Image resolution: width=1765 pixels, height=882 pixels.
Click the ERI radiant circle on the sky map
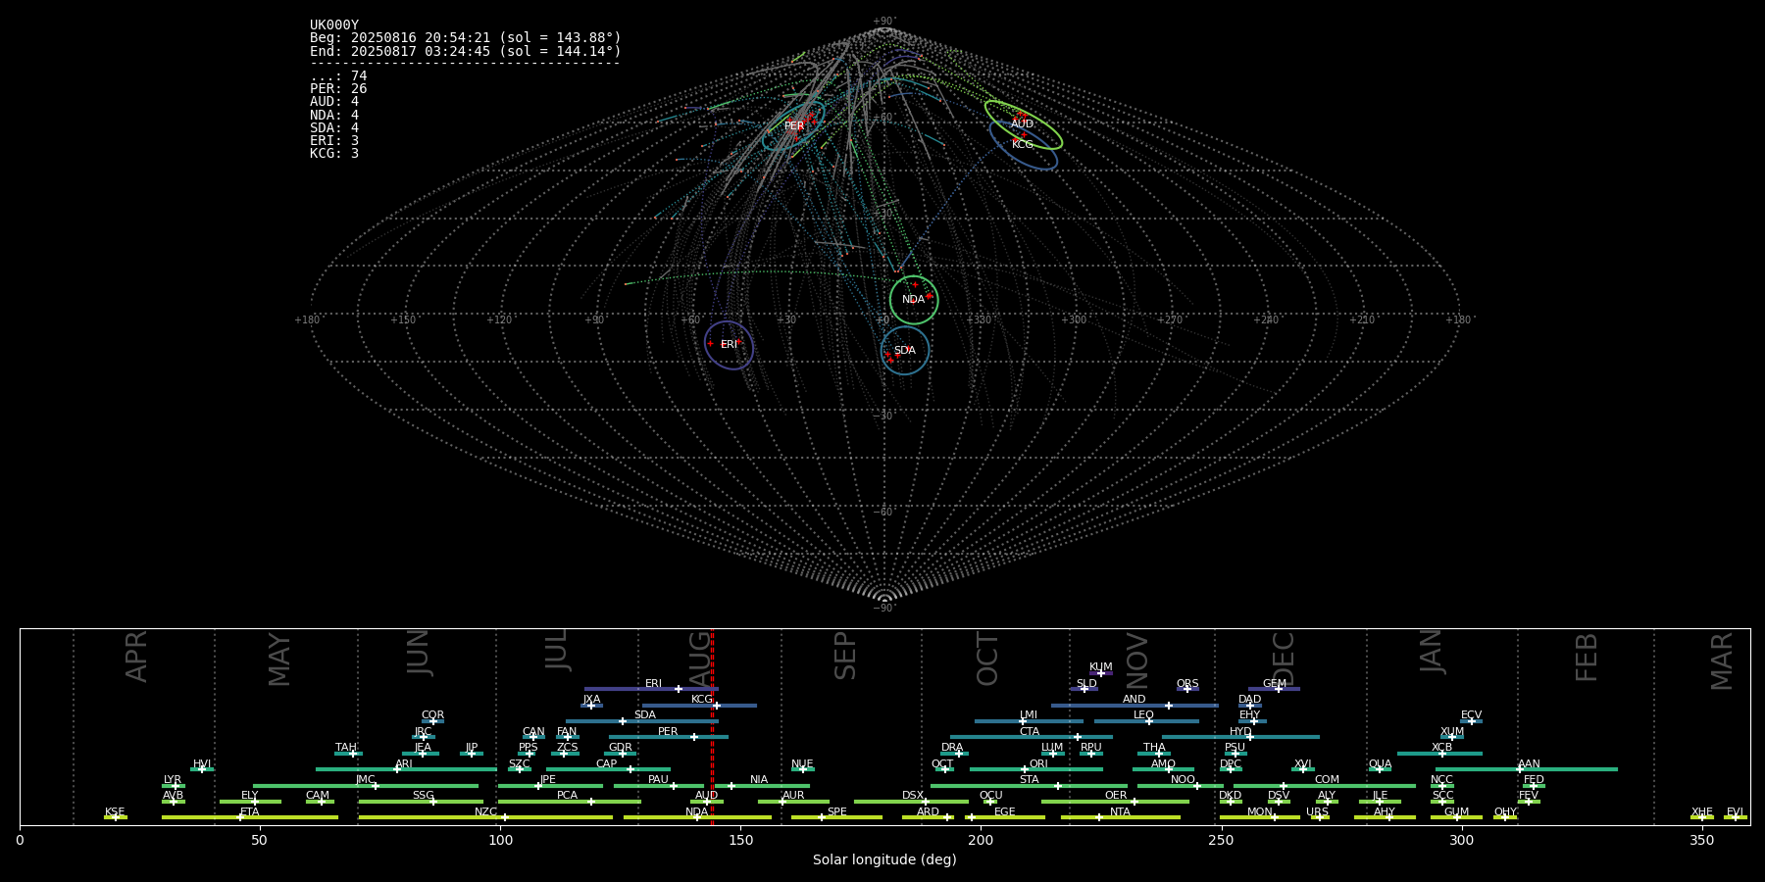point(729,345)
